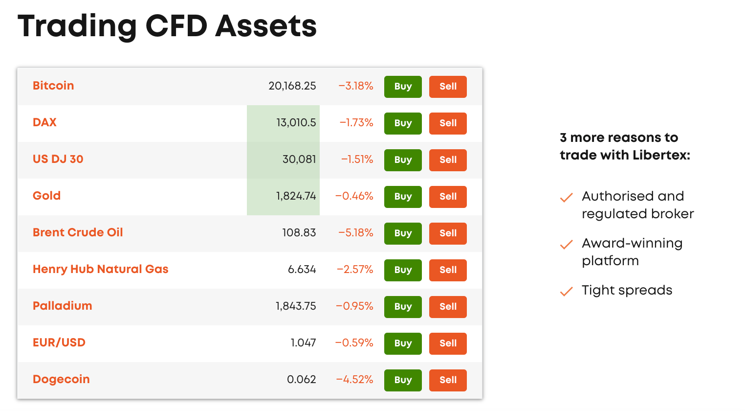This screenshot has height=411, width=745.
Task: Click Sell for Brent Crude Oil
Action: [448, 233]
